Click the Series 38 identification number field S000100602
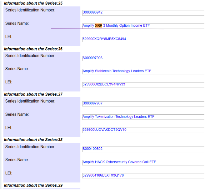The image size is (205, 190). click(143, 149)
